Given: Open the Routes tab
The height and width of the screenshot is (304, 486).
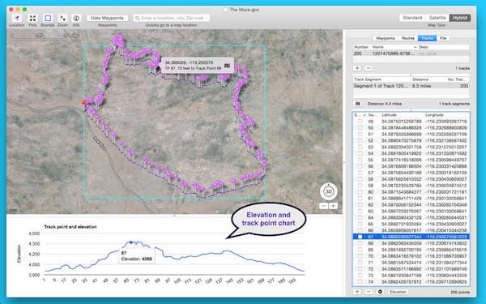Looking at the screenshot, I should (408, 38).
